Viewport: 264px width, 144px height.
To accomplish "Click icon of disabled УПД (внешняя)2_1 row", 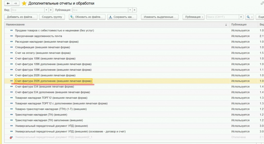I will [x=11, y=137].
